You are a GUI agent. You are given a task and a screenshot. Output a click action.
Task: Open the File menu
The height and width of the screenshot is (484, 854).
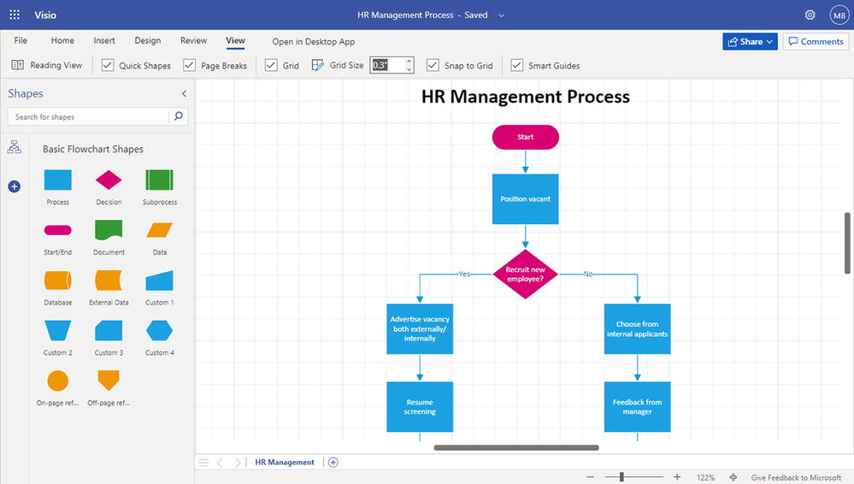pos(21,40)
